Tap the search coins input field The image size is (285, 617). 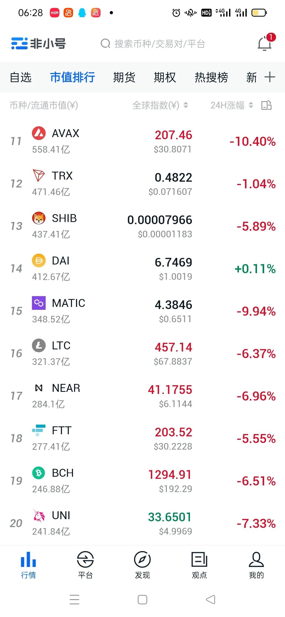pyautogui.click(x=159, y=44)
